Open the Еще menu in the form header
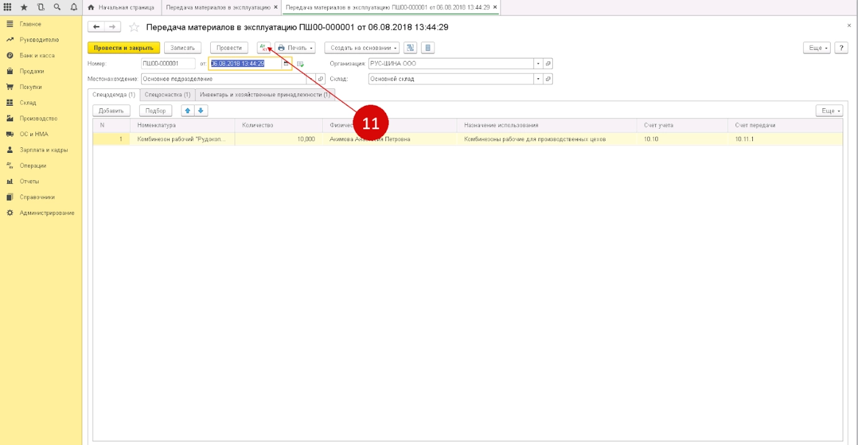 pos(817,48)
